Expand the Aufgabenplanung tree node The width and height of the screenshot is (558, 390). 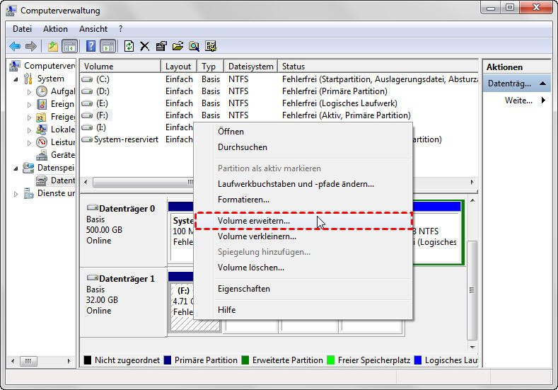pos(29,92)
